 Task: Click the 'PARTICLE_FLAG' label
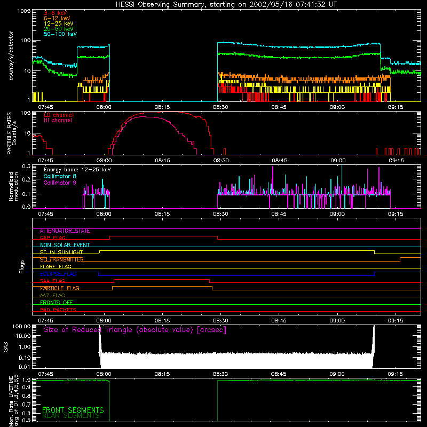click(x=60, y=288)
